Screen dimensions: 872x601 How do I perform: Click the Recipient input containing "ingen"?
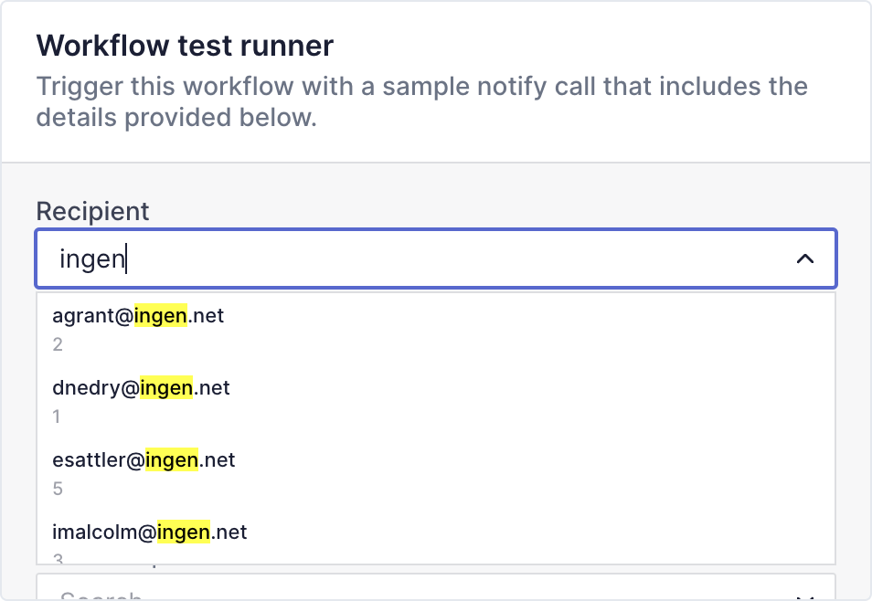[x=436, y=258]
